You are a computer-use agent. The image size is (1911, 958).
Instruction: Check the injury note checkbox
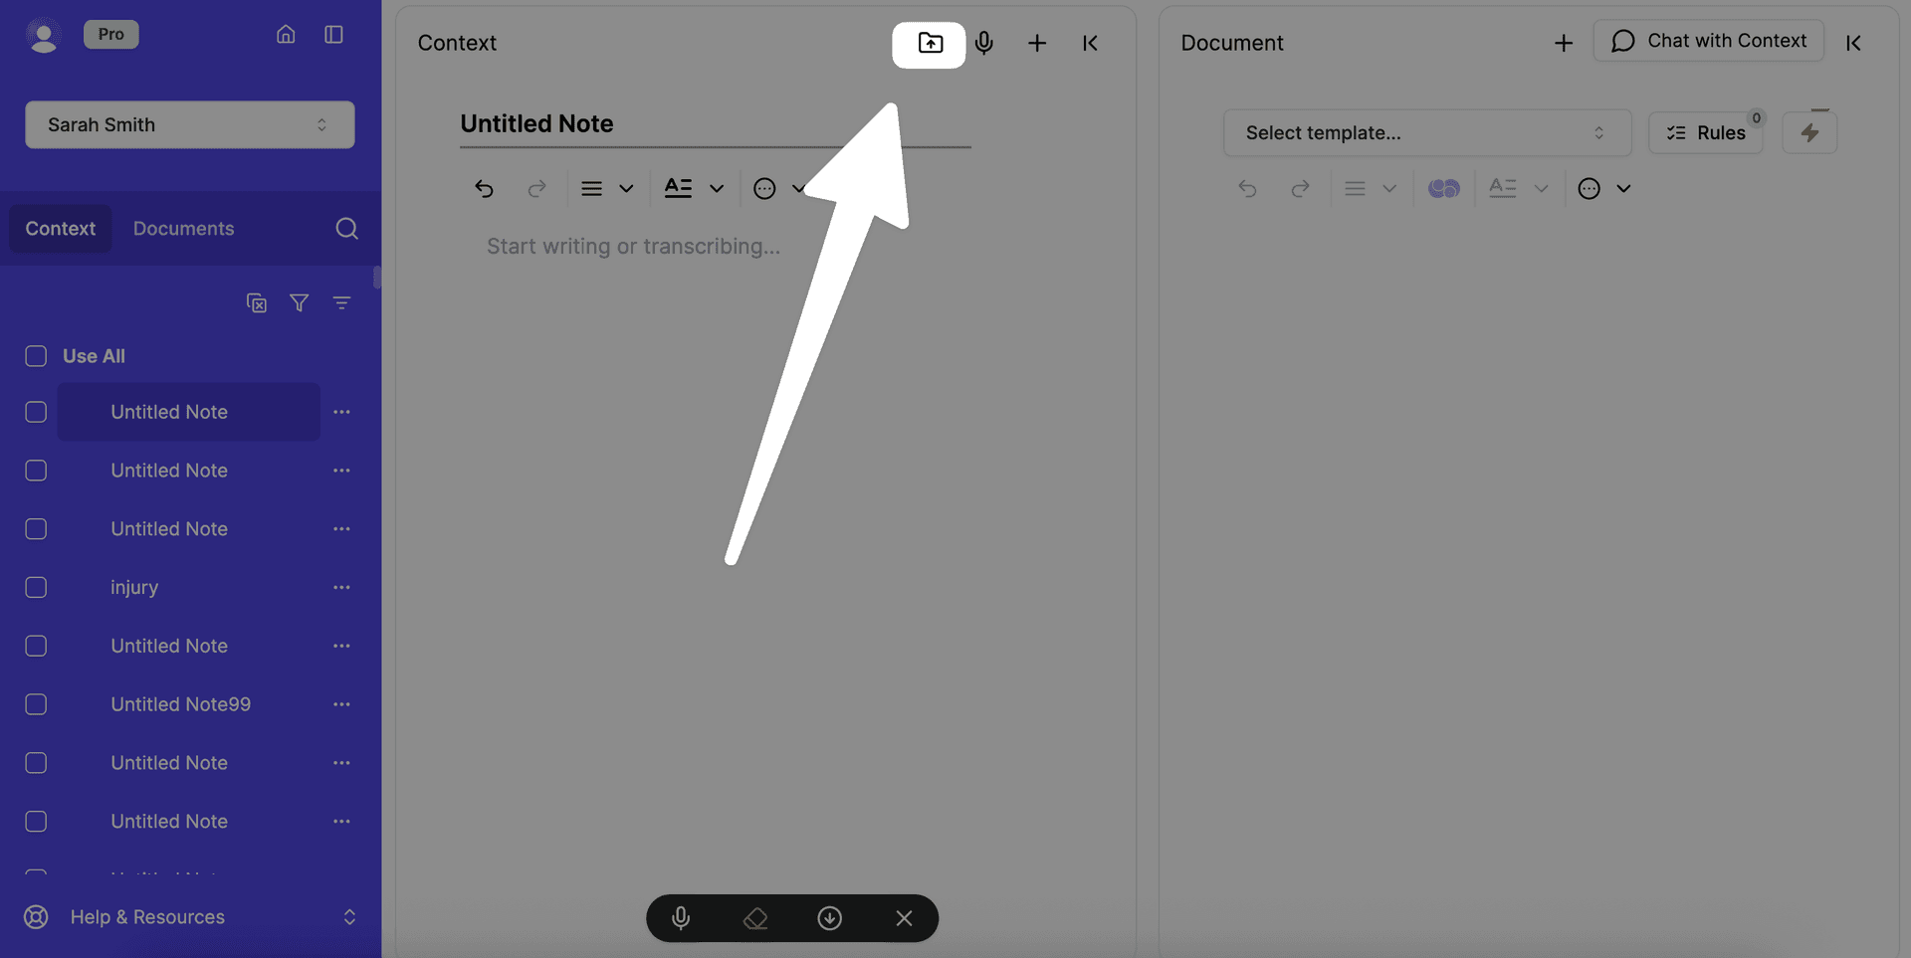(36, 587)
